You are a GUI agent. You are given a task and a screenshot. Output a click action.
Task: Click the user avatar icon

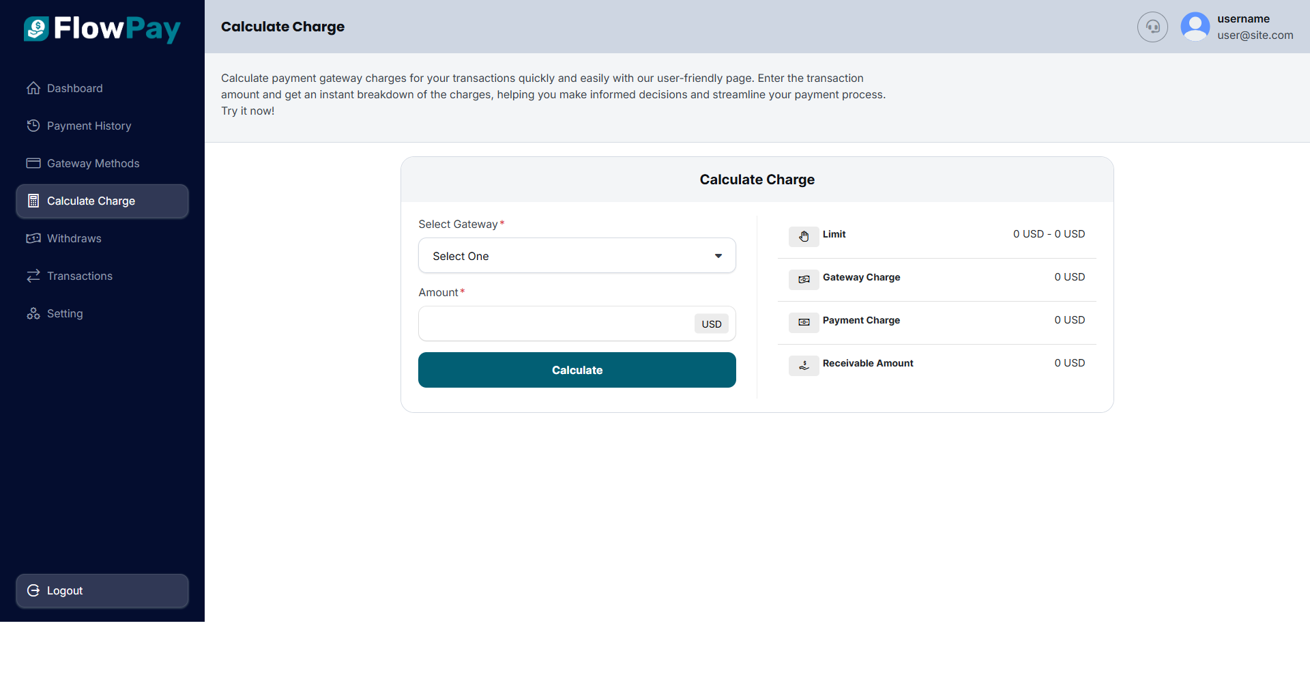coord(1195,27)
